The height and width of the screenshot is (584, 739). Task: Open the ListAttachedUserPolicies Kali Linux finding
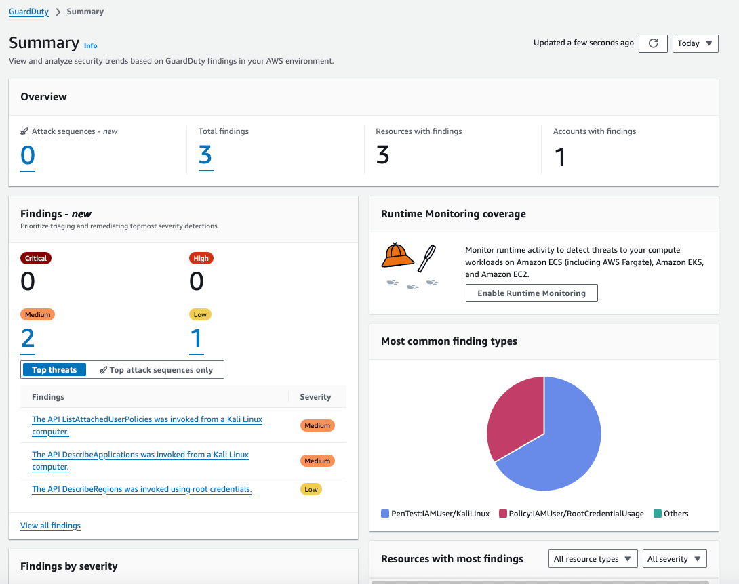pos(147,425)
